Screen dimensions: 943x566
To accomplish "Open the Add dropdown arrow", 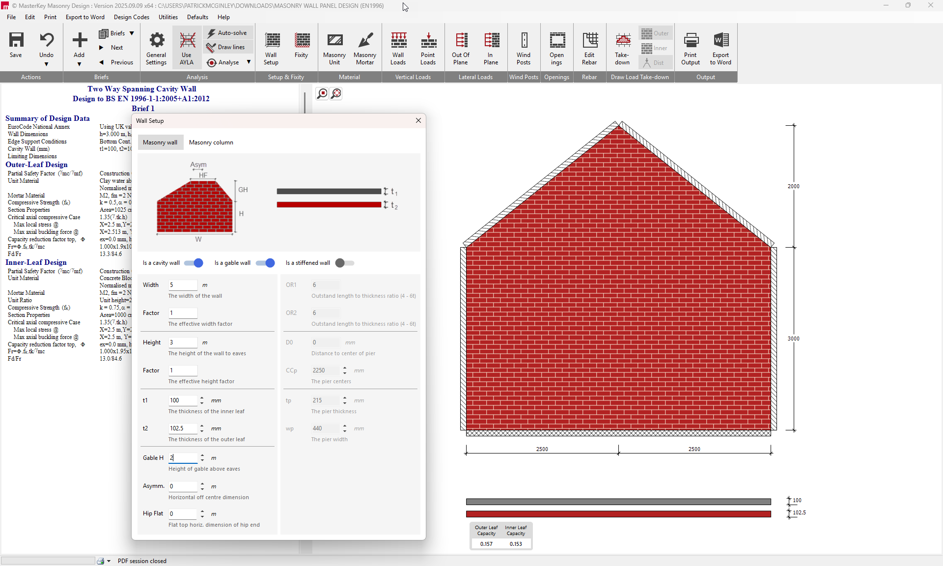I will click(x=79, y=64).
